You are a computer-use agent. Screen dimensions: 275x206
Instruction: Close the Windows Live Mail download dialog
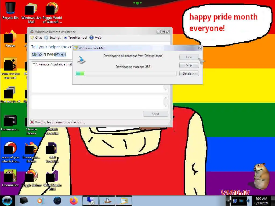coord(200,48)
